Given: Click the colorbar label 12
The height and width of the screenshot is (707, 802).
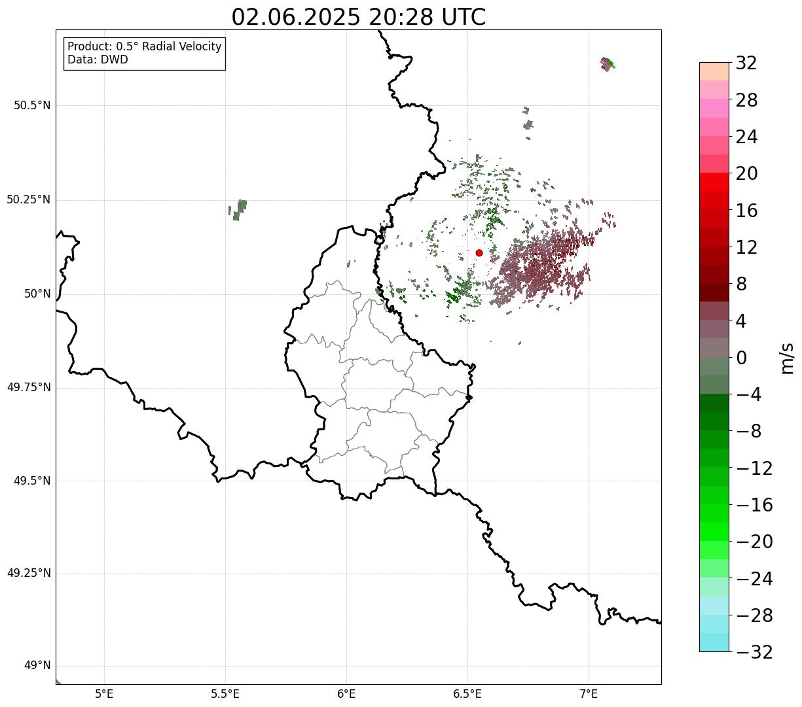Looking at the screenshot, I should pyautogui.click(x=746, y=247).
